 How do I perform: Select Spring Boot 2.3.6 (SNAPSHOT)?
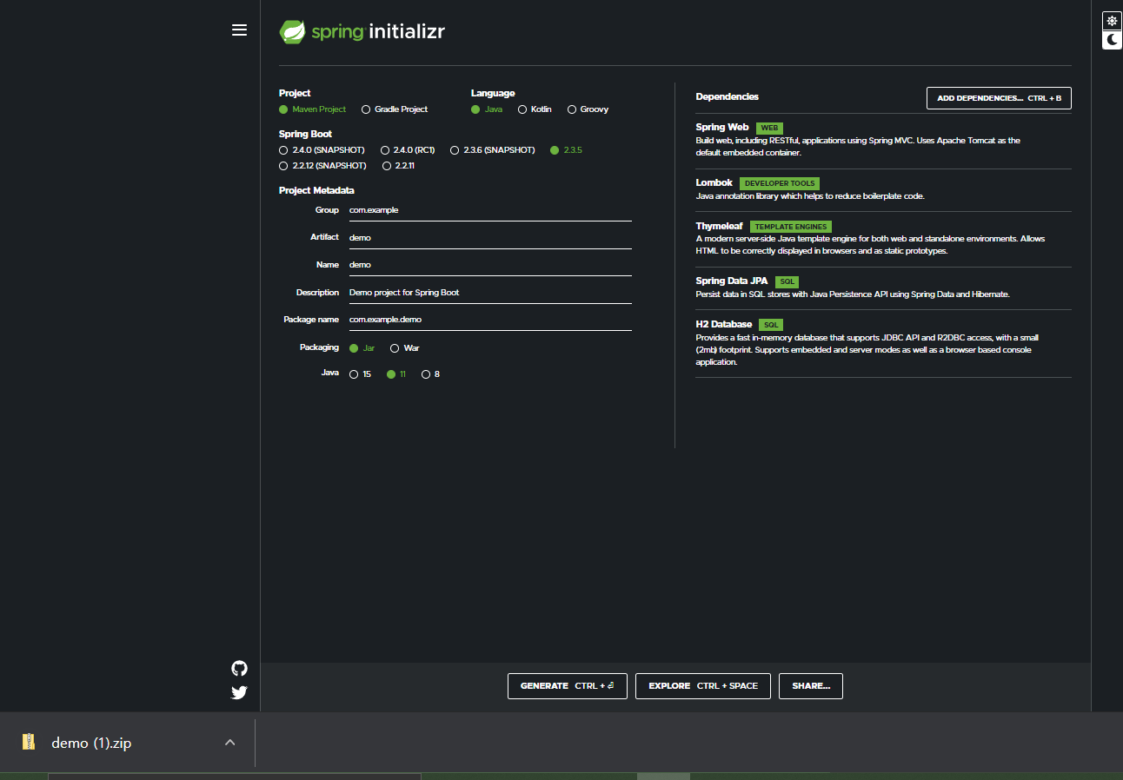click(x=493, y=150)
